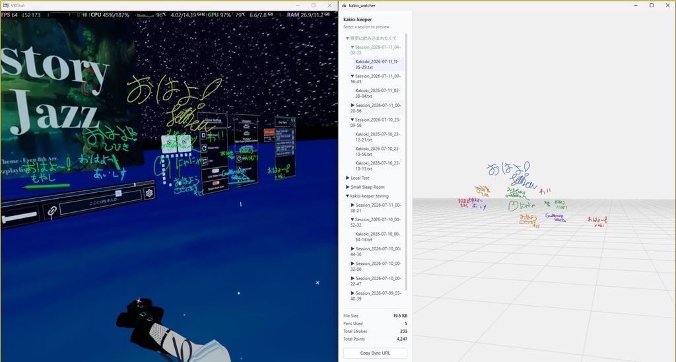Click the volume slider at the player's left edge
This screenshot has height=362, width=676.
click(19, 217)
